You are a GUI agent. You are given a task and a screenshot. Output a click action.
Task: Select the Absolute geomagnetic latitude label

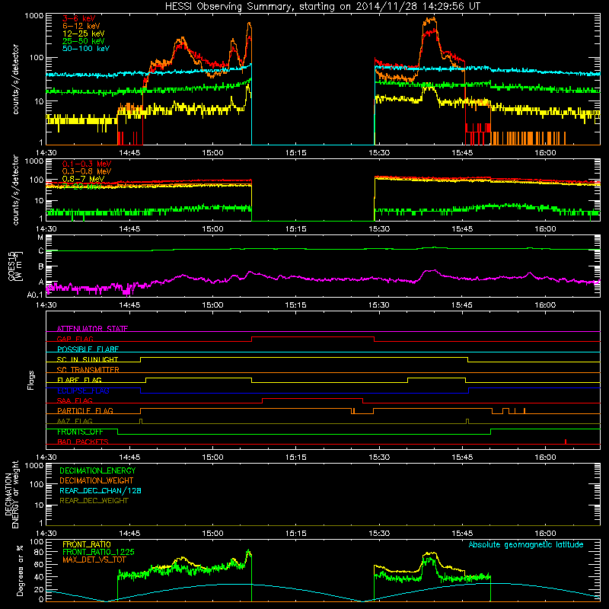[x=526, y=545]
